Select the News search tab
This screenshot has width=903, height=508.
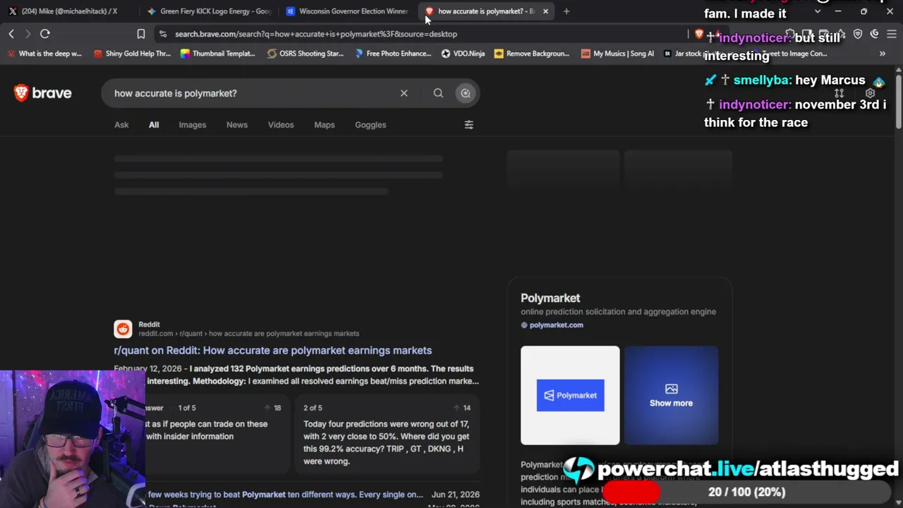pyautogui.click(x=237, y=125)
